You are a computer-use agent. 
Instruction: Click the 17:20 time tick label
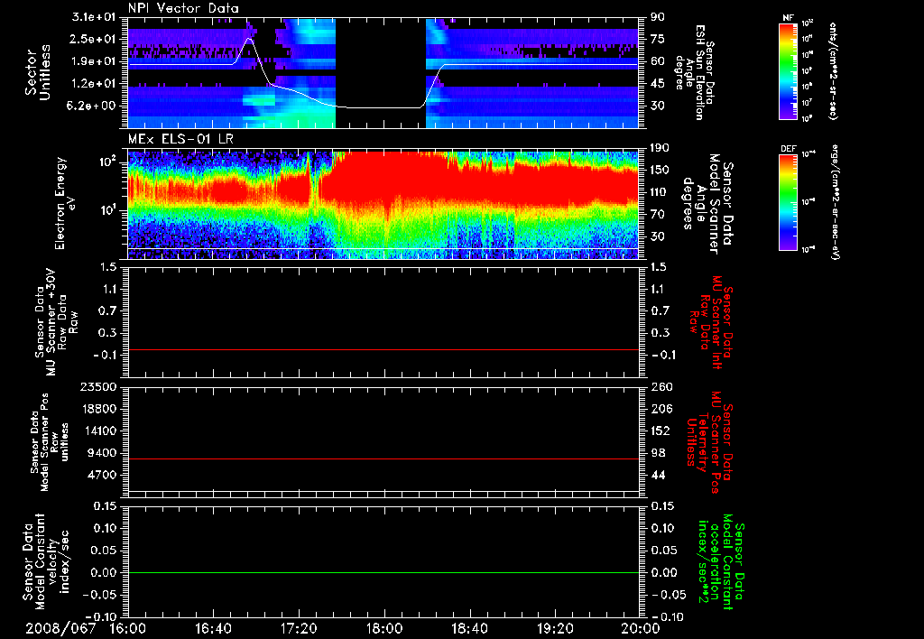click(299, 629)
